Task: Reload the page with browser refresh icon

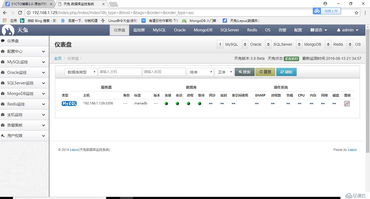Action: click(20, 13)
